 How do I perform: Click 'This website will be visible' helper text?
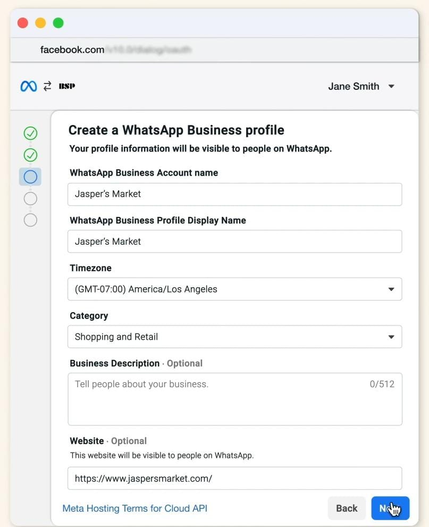(x=162, y=455)
